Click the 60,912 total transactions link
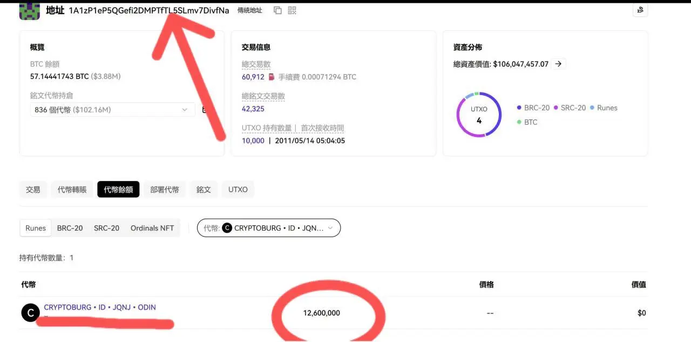 click(253, 77)
